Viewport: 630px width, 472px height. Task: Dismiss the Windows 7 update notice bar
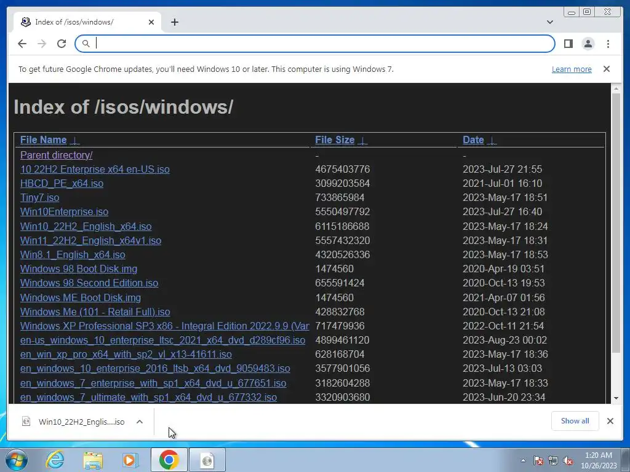607,69
